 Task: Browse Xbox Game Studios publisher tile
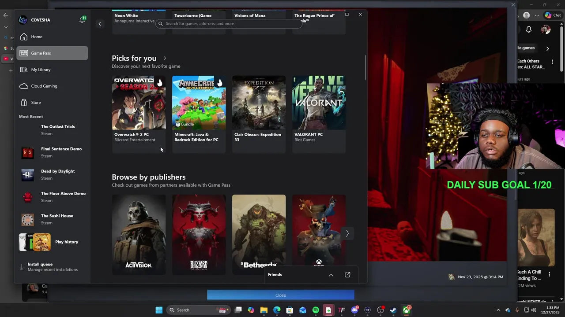tap(319, 230)
